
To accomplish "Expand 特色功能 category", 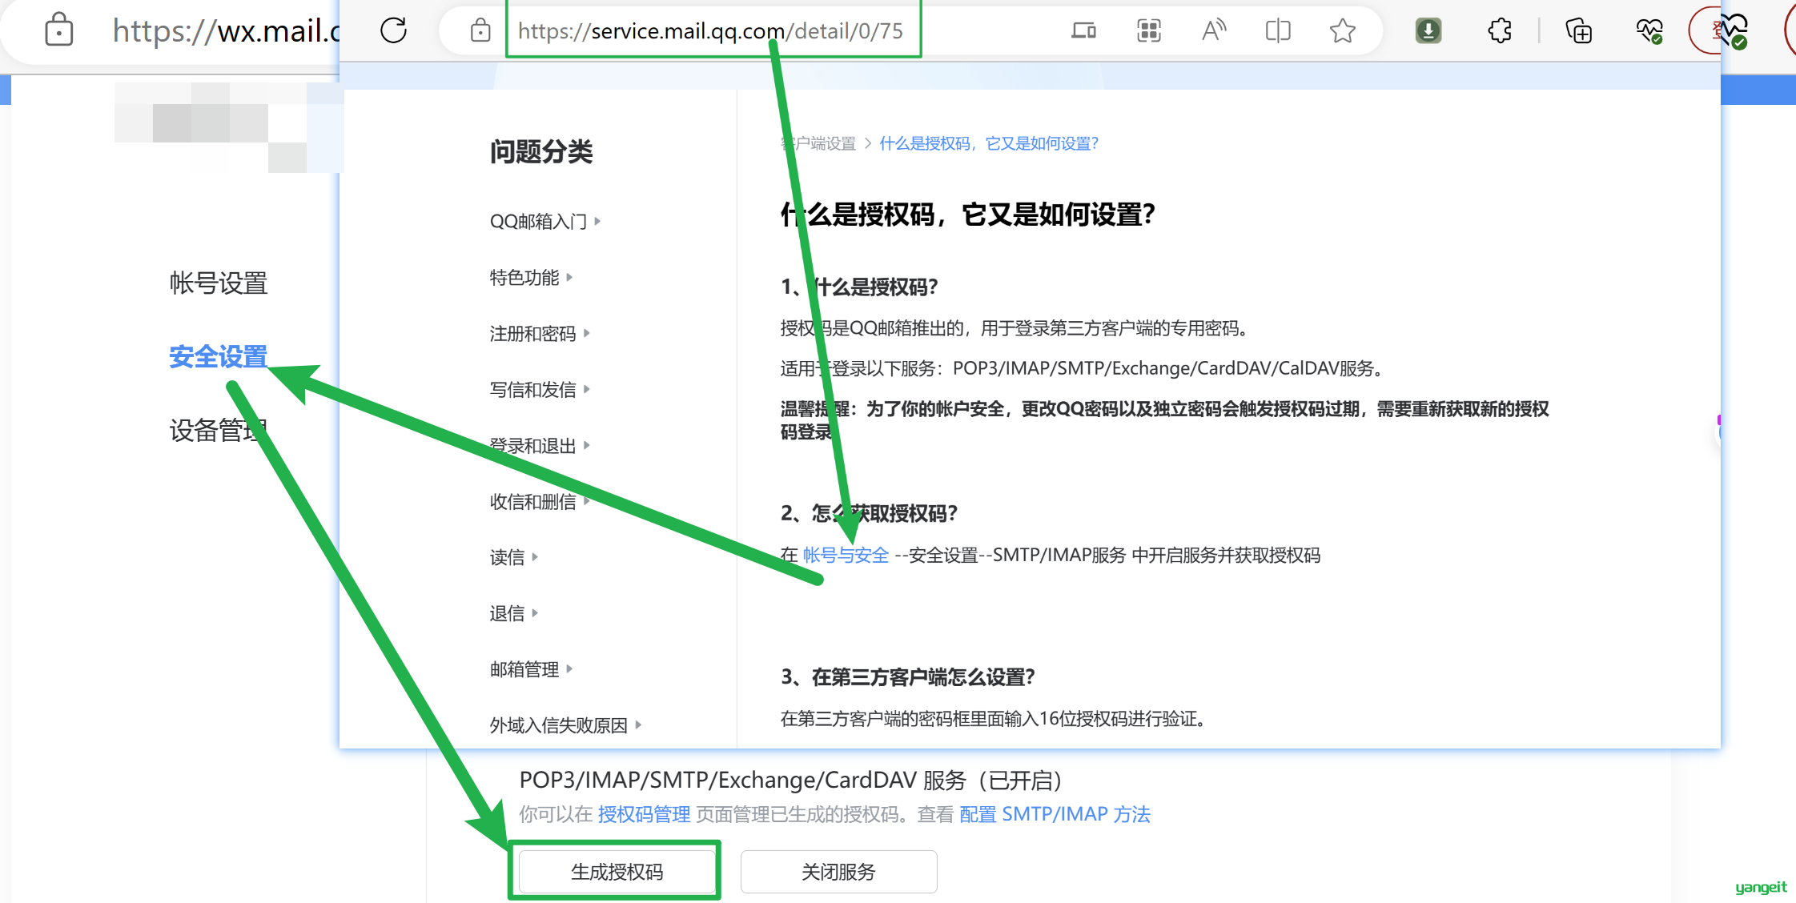I will click(x=531, y=277).
